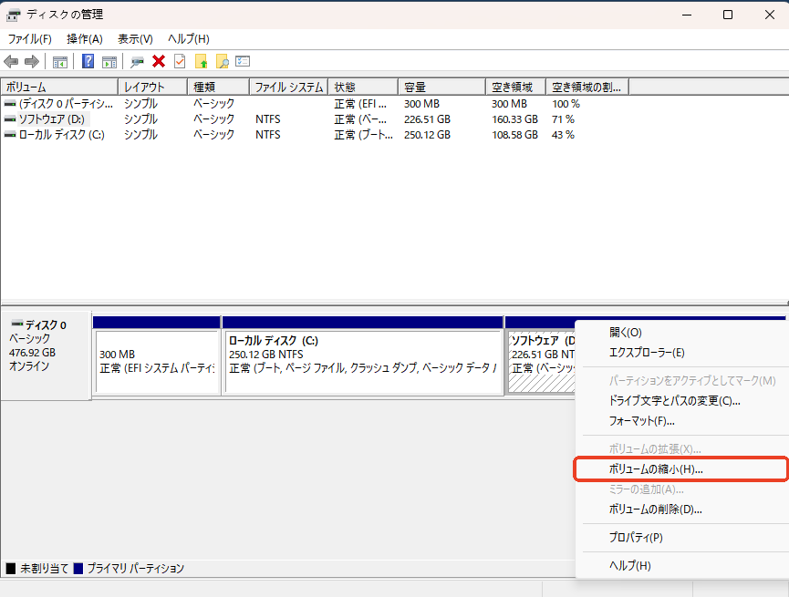Open the 表示(V) menu
The image size is (789, 597).
click(135, 39)
